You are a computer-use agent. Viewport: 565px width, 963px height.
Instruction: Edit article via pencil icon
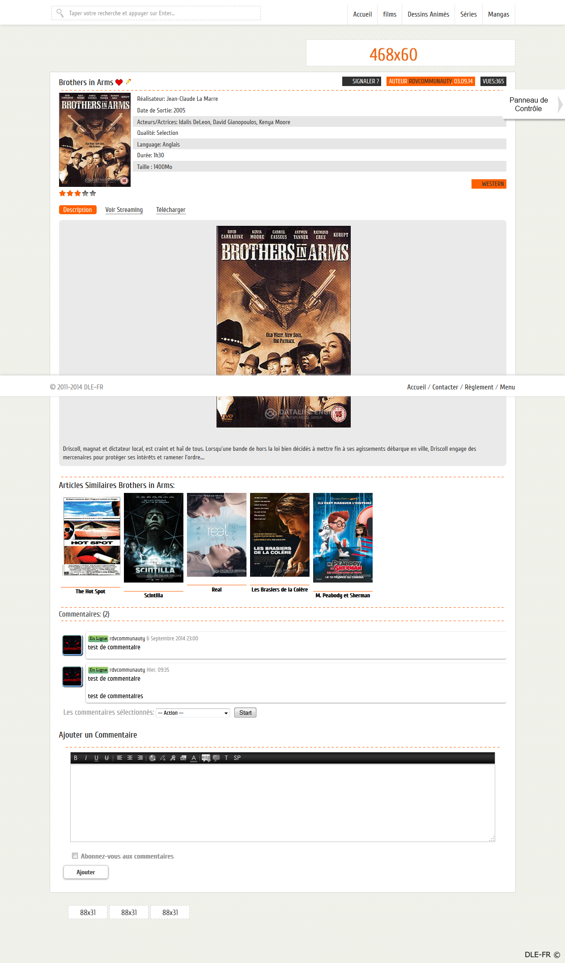pyautogui.click(x=128, y=82)
